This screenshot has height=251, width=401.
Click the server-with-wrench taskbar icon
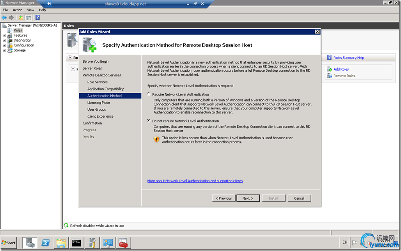(92, 242)
